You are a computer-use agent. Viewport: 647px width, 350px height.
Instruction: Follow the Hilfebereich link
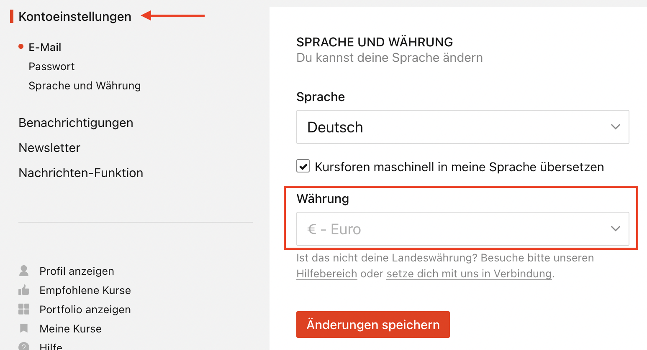[x=326, y=274]
